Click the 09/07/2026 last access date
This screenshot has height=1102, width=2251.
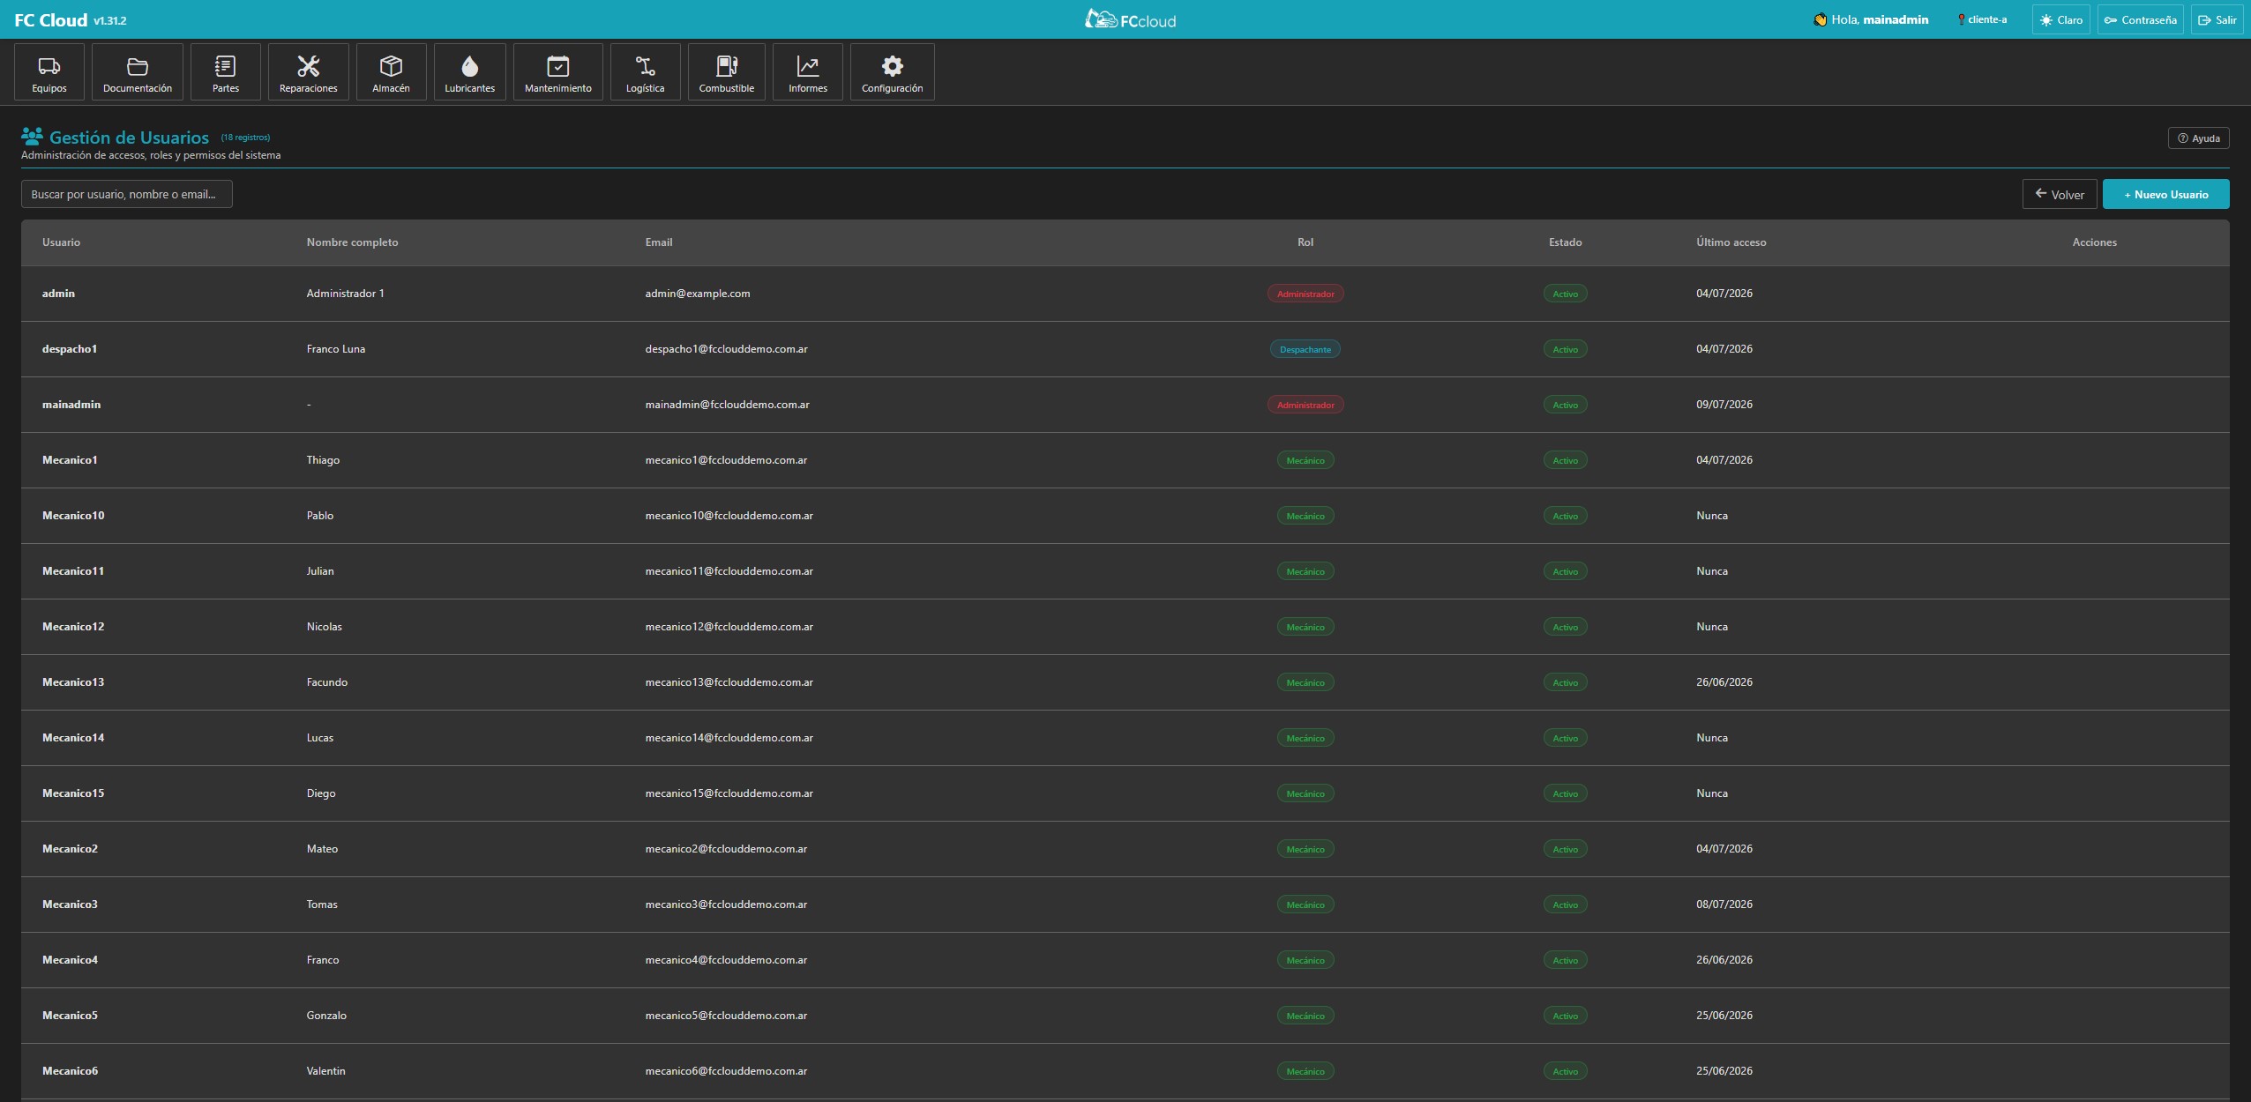pyautogui.click(x=1724, y=405)
